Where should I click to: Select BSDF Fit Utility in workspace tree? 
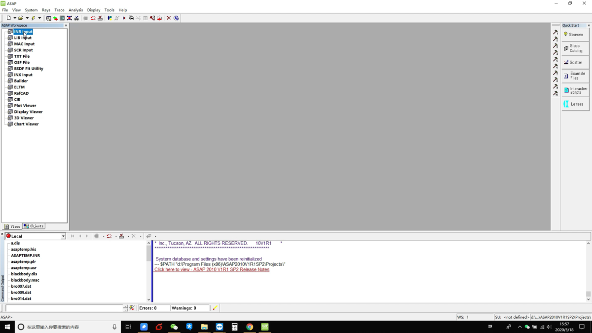29,69
